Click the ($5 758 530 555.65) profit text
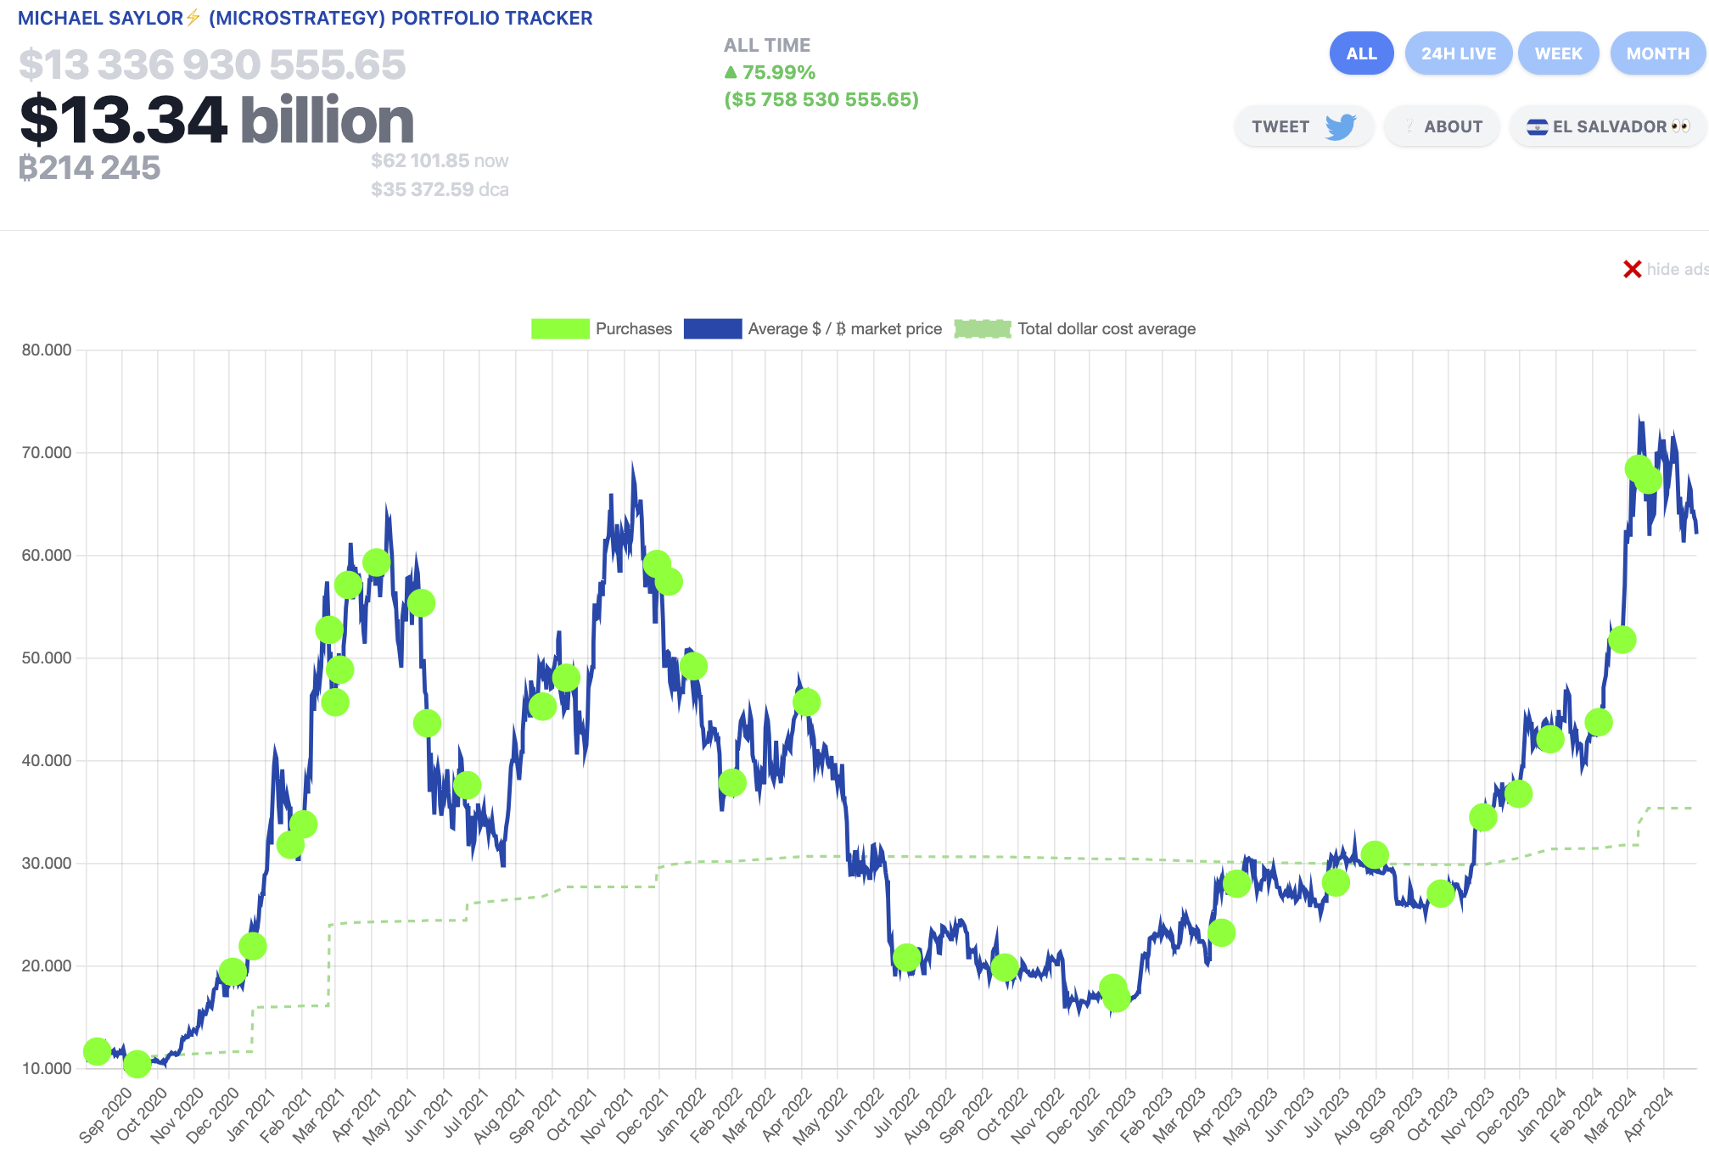 [x=821, y=99]
